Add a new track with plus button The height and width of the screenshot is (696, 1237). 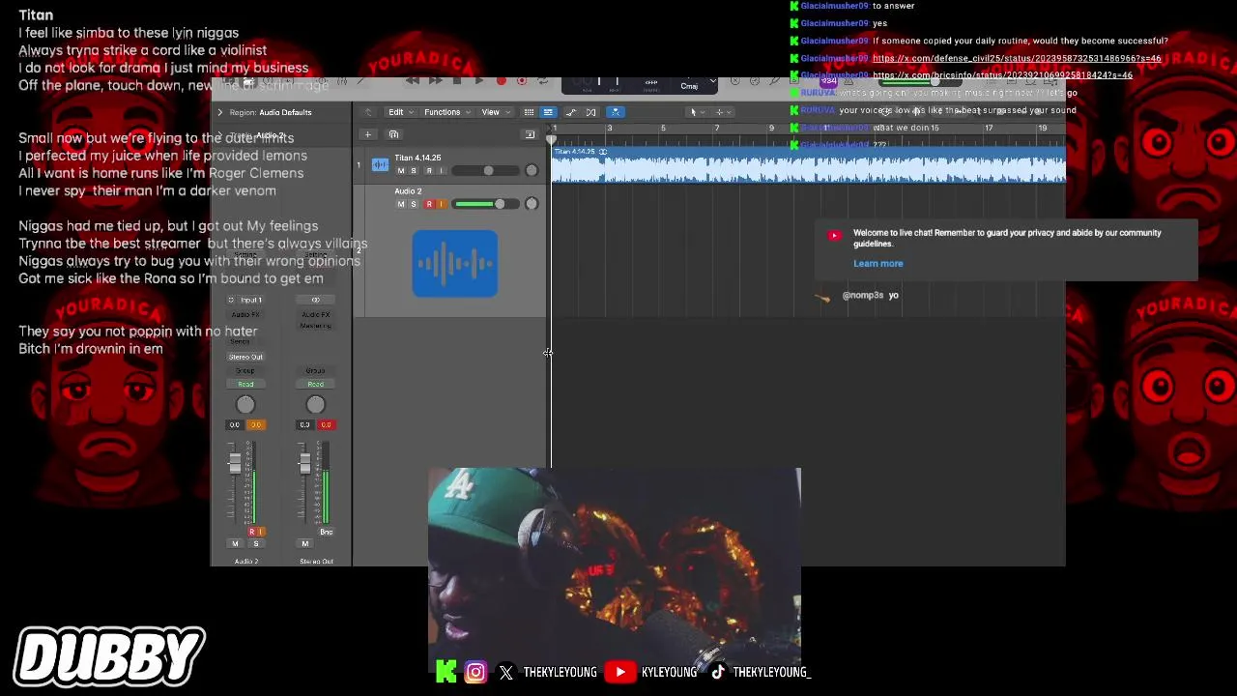[367, 134]
